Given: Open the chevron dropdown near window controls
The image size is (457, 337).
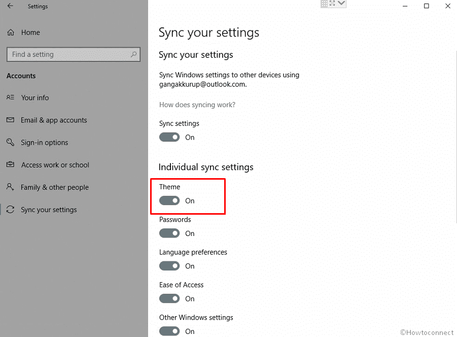Looking at the screenshot, I should (x=340, y=4).
